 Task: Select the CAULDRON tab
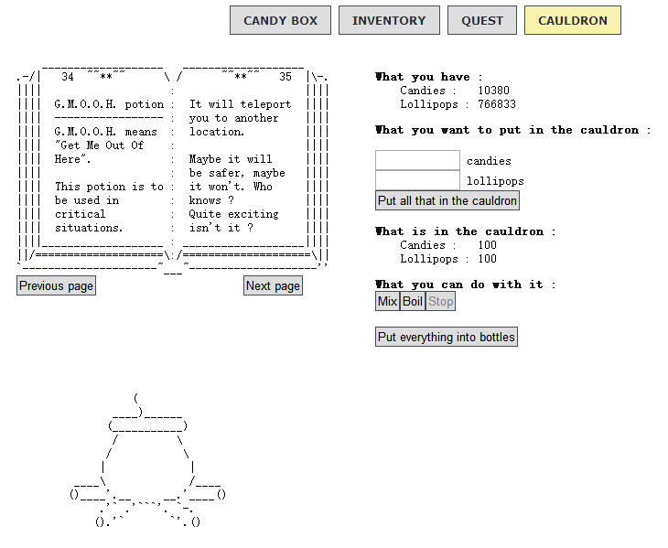[572, 20]
